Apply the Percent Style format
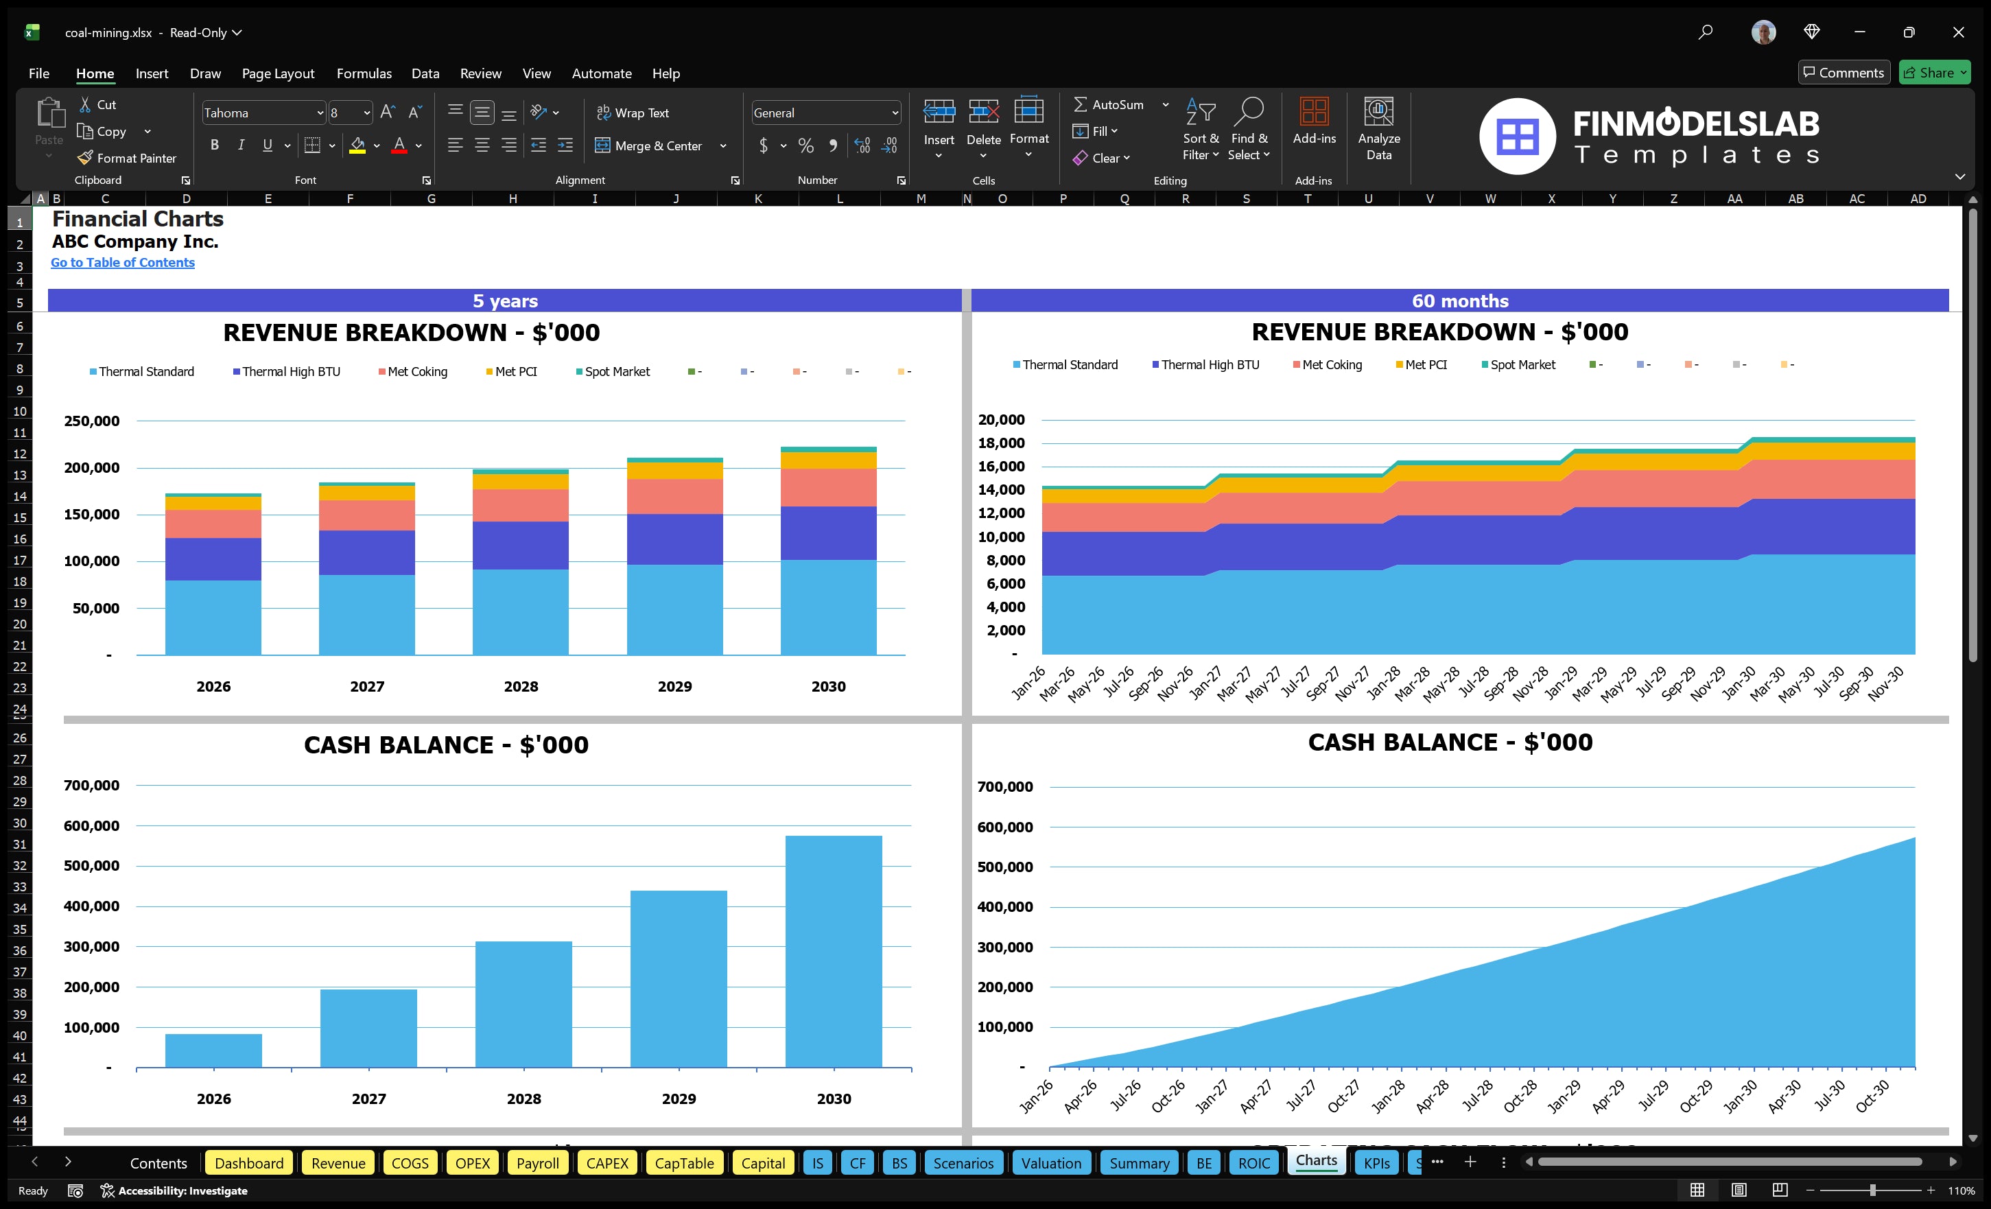Screen dimensions: 1991x1209 [x=805, y=145]
